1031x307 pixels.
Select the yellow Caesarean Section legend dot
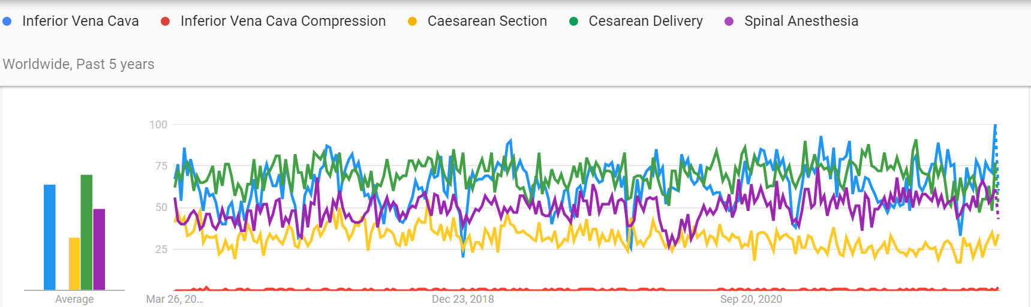[412, 22]
